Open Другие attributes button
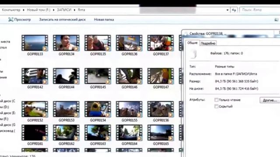Screen dimensions: 280x157 click(270, 100)
